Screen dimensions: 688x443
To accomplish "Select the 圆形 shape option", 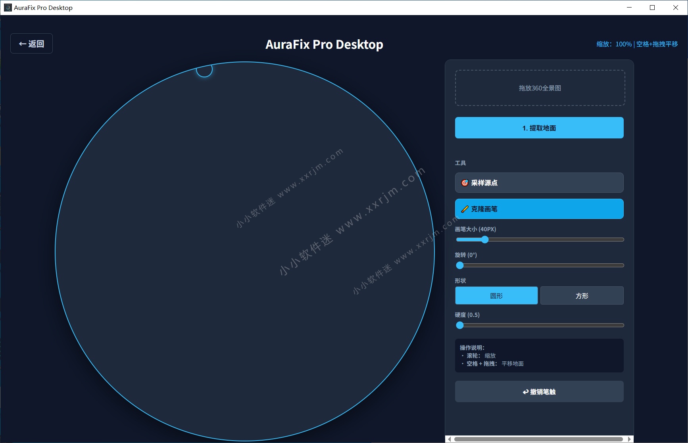I will point(496,295).
